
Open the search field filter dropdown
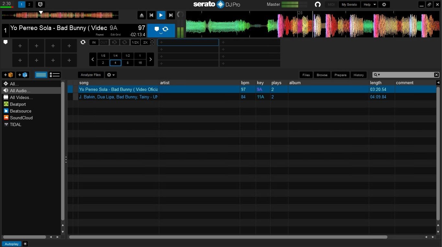[x=377, y=75]
